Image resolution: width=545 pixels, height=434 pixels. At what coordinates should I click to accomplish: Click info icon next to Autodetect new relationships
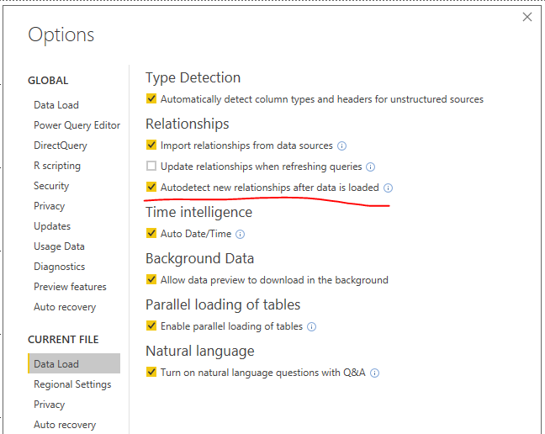(x=388, y=188)
